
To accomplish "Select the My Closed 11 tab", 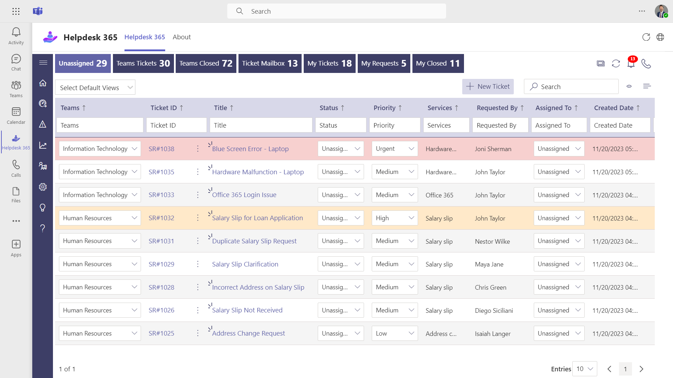I will [438, 63].
